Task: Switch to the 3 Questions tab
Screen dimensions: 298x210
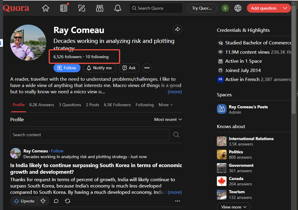Action: coord(70,105)
